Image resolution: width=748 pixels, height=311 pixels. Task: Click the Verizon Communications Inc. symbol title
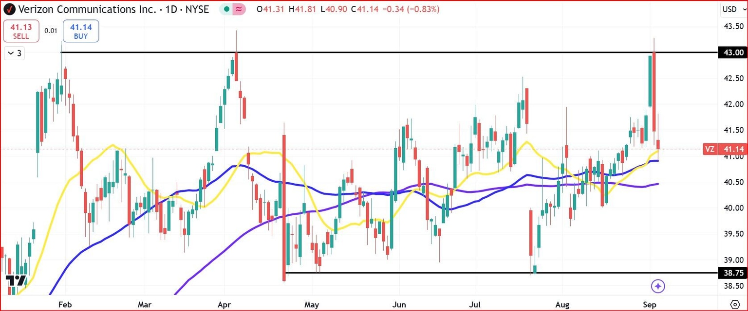(87, 9)
